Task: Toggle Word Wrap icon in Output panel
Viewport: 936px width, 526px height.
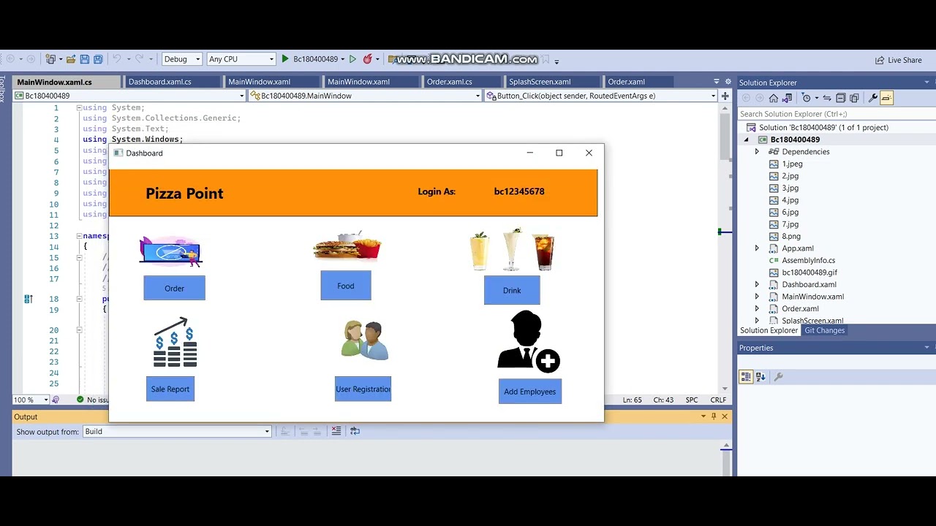Action: pyautogui.click(x=355, y=431)
